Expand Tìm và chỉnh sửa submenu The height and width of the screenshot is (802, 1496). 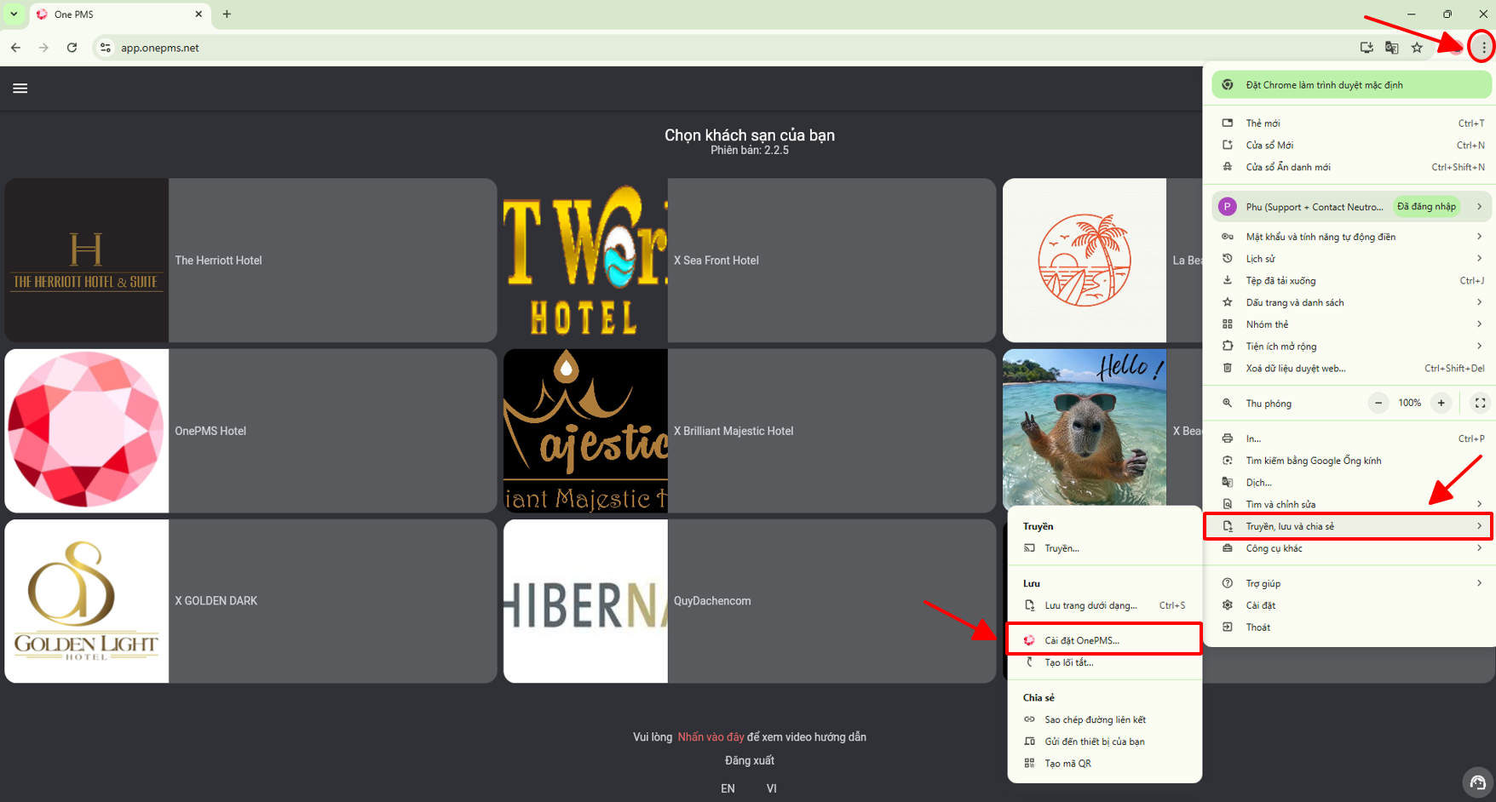tap(1353, 505)
